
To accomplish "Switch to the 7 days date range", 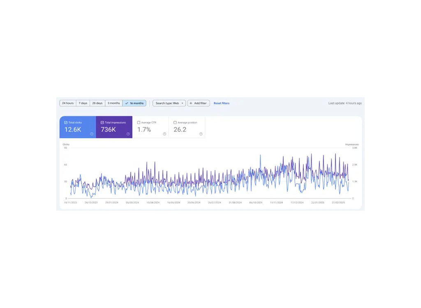I will click(83, 103).
